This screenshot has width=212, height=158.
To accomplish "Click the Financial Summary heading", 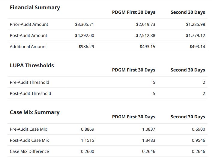I will (35, 8).
